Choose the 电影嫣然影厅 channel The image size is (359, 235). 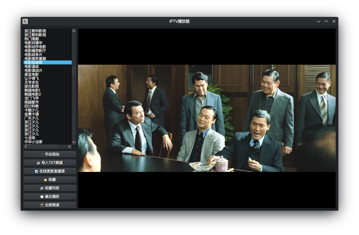tap(48, 51)
